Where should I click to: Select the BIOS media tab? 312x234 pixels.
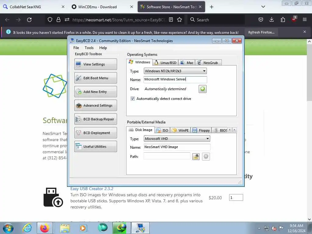click(220, 130)
